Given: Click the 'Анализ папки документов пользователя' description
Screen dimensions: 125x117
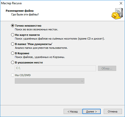Looking at the screenshot, I should pyautogui.click(x=41, y=48).
